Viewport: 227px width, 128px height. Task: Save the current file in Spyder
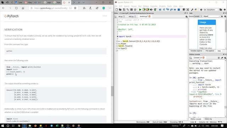click(x=124, y=10)
